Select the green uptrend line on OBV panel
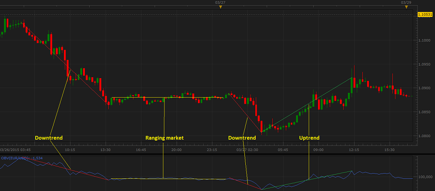Viewport: 435px width, 191px height. pyautogui.click(x=307, y=181)
